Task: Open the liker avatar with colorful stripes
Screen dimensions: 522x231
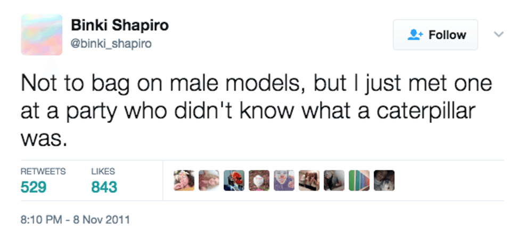Action: click(x=359, y=181)
